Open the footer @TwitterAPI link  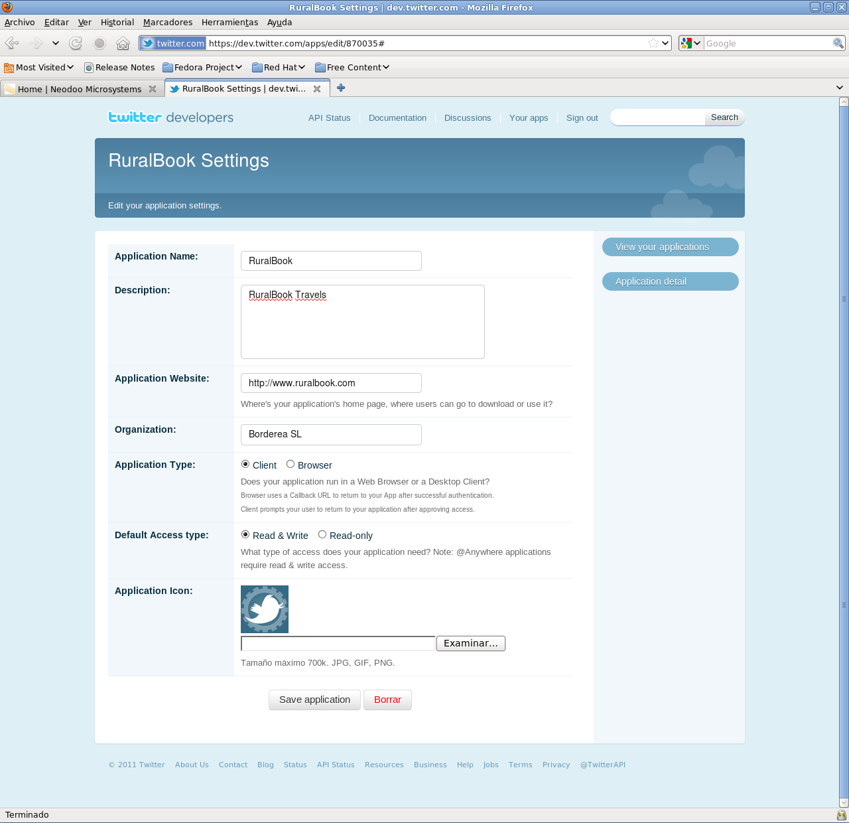pyautogui.click(x=603, y=765)
